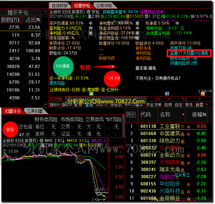
Task: Click 监管27次扫雷0分调低 text
Action: pyautogui.click(x=189, y=53)
